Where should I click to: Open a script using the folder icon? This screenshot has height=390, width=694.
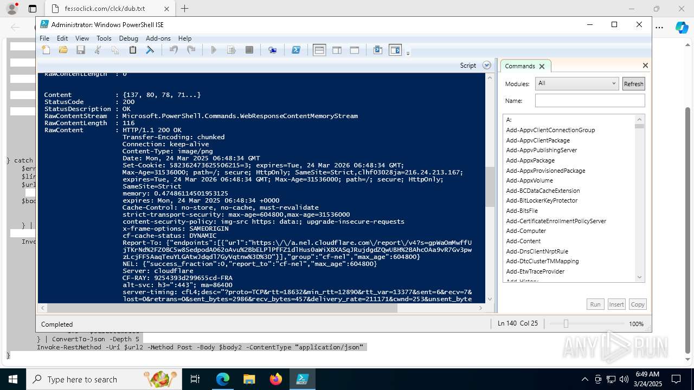[x=63, y=50]
